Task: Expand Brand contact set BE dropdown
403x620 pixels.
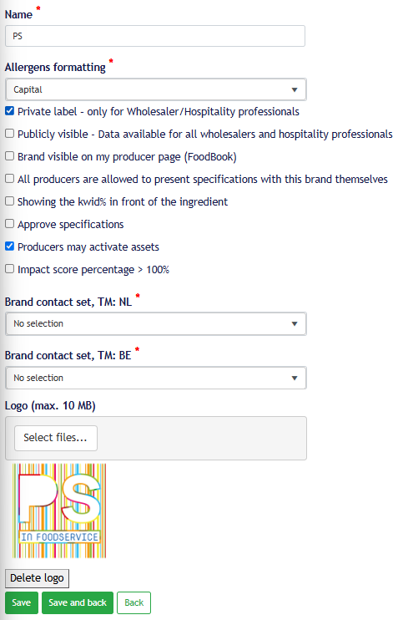Action: 156,378
